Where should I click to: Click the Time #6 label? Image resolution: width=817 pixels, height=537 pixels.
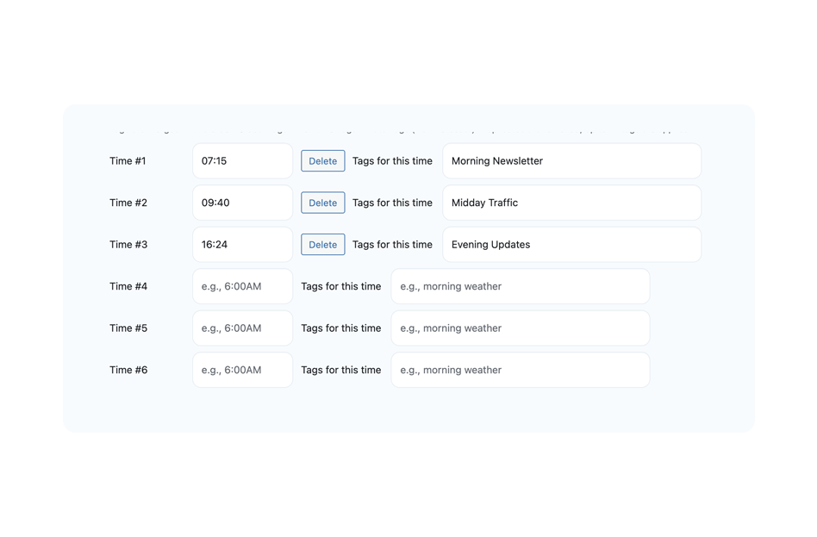(x=128, y=370)
